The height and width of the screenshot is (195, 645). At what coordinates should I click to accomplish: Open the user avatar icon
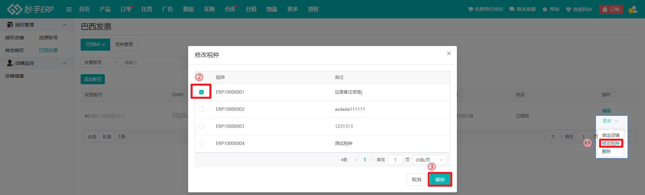pyautogui.click(x=633, y=9)
